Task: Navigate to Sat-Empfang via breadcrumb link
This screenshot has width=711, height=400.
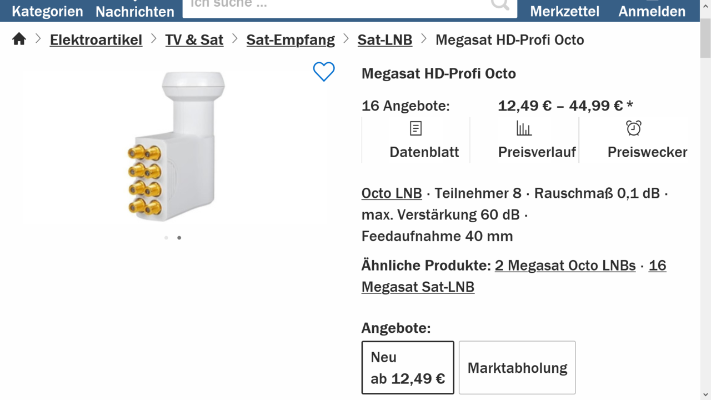Action: pos(291,39)
